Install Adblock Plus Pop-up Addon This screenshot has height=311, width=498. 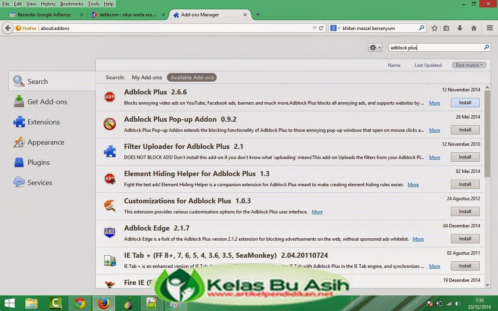tap(465, 130)
